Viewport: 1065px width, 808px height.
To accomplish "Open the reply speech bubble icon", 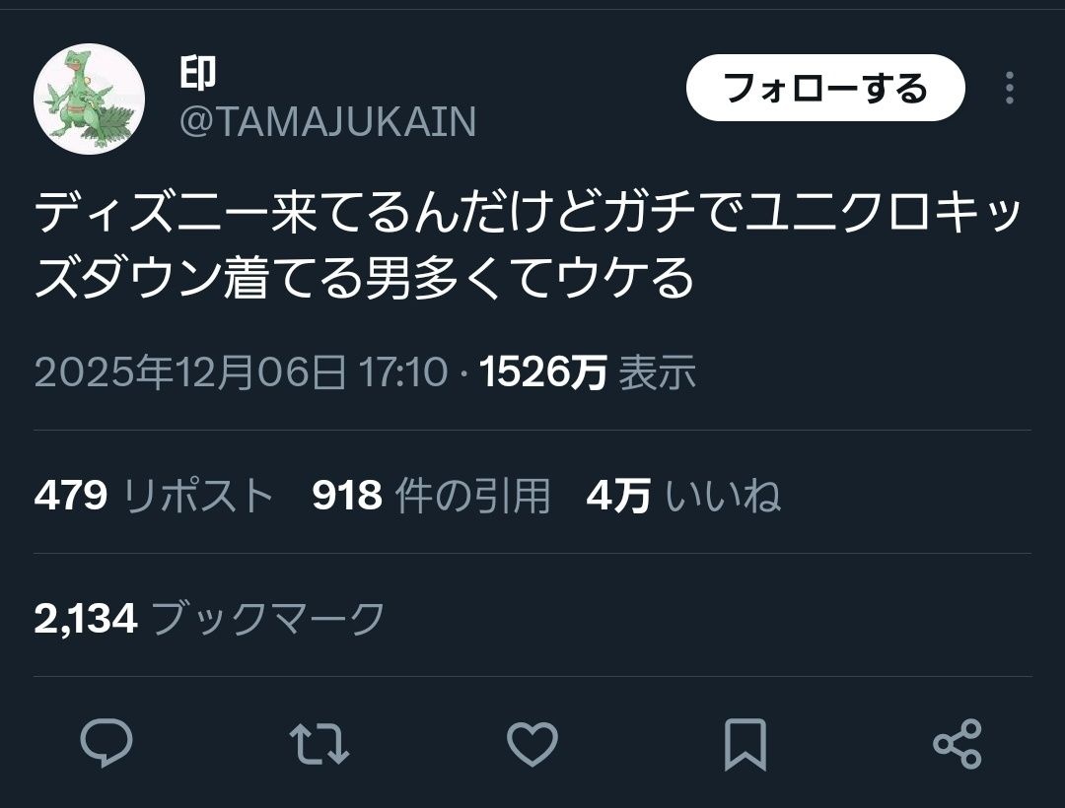I will click(x=106, y=744).
